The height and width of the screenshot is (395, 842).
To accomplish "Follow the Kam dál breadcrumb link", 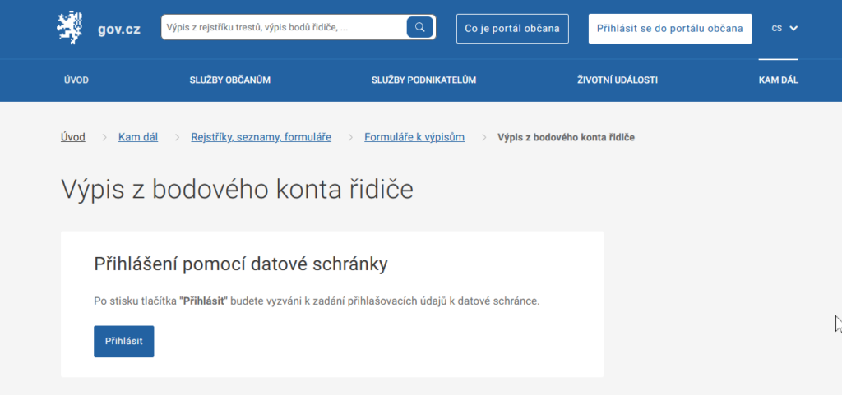I will pyautogui.click(x=138, y=137).
